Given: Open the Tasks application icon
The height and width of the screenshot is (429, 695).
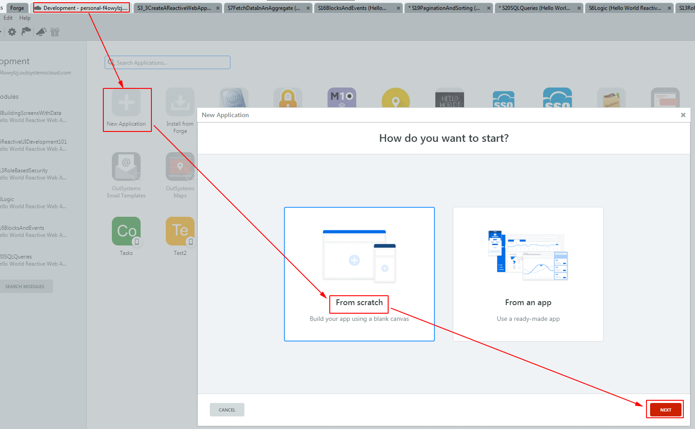Looking at the screenshot, I should tap(126, 231).
